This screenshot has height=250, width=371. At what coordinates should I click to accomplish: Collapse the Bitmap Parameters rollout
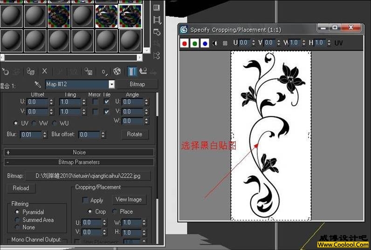79,162
